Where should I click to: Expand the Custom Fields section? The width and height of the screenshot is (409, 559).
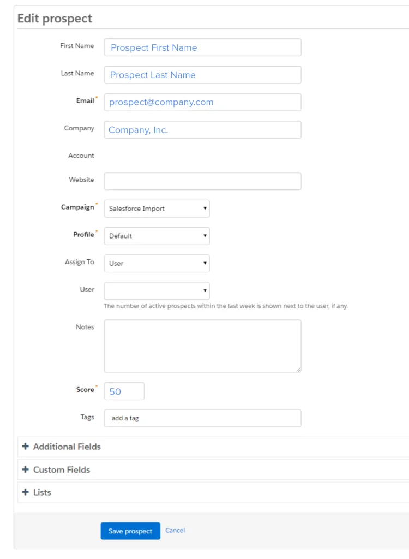213,469
